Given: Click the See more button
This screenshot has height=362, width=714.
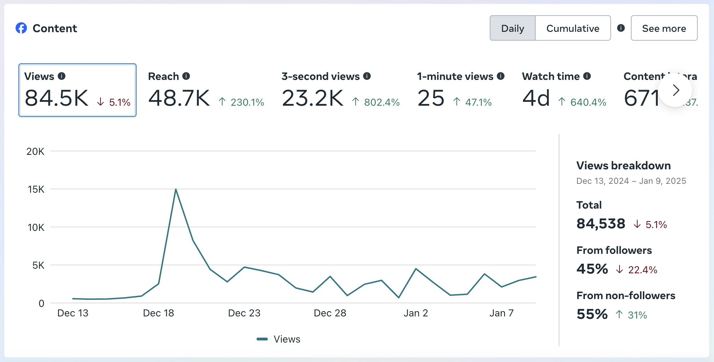Looking at the screenshot, I should [664, 28].
